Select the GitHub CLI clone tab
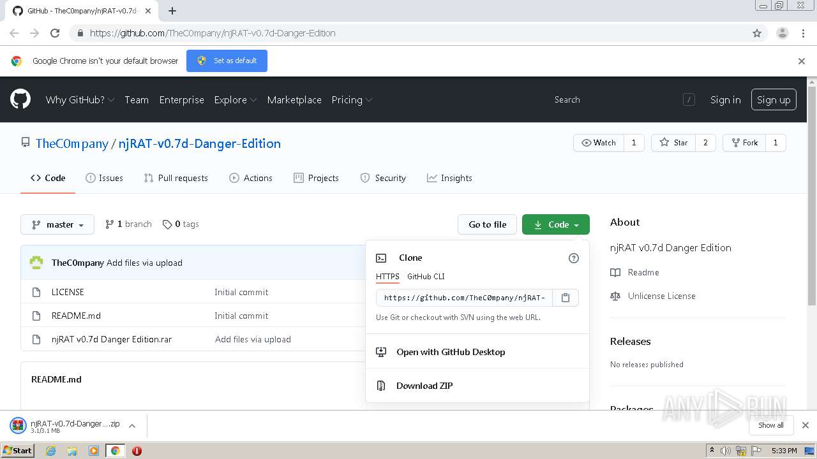The height and width of the screenshot is (459, 817). click(426, 277)
